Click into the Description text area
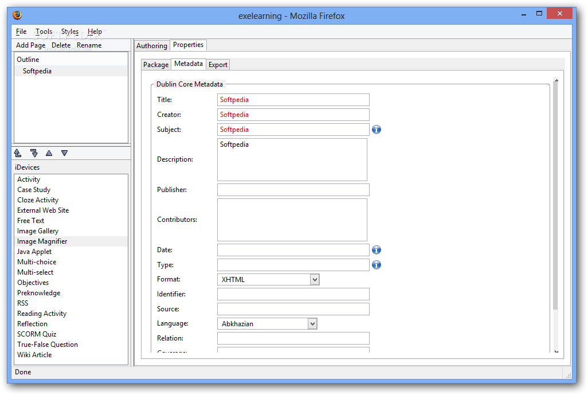Image resolution: width=588 pixels, height=395 pixels. pyautogui.click(x=292, y=160)
